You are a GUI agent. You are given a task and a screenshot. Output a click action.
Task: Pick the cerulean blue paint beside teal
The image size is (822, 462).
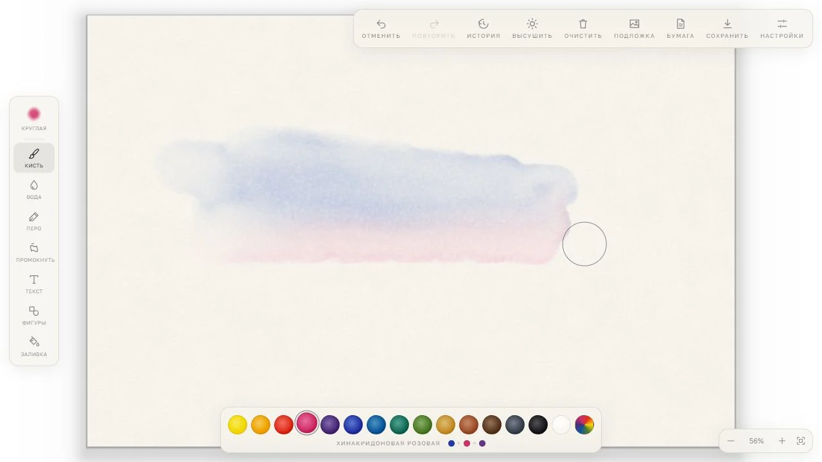pos(376,425)
